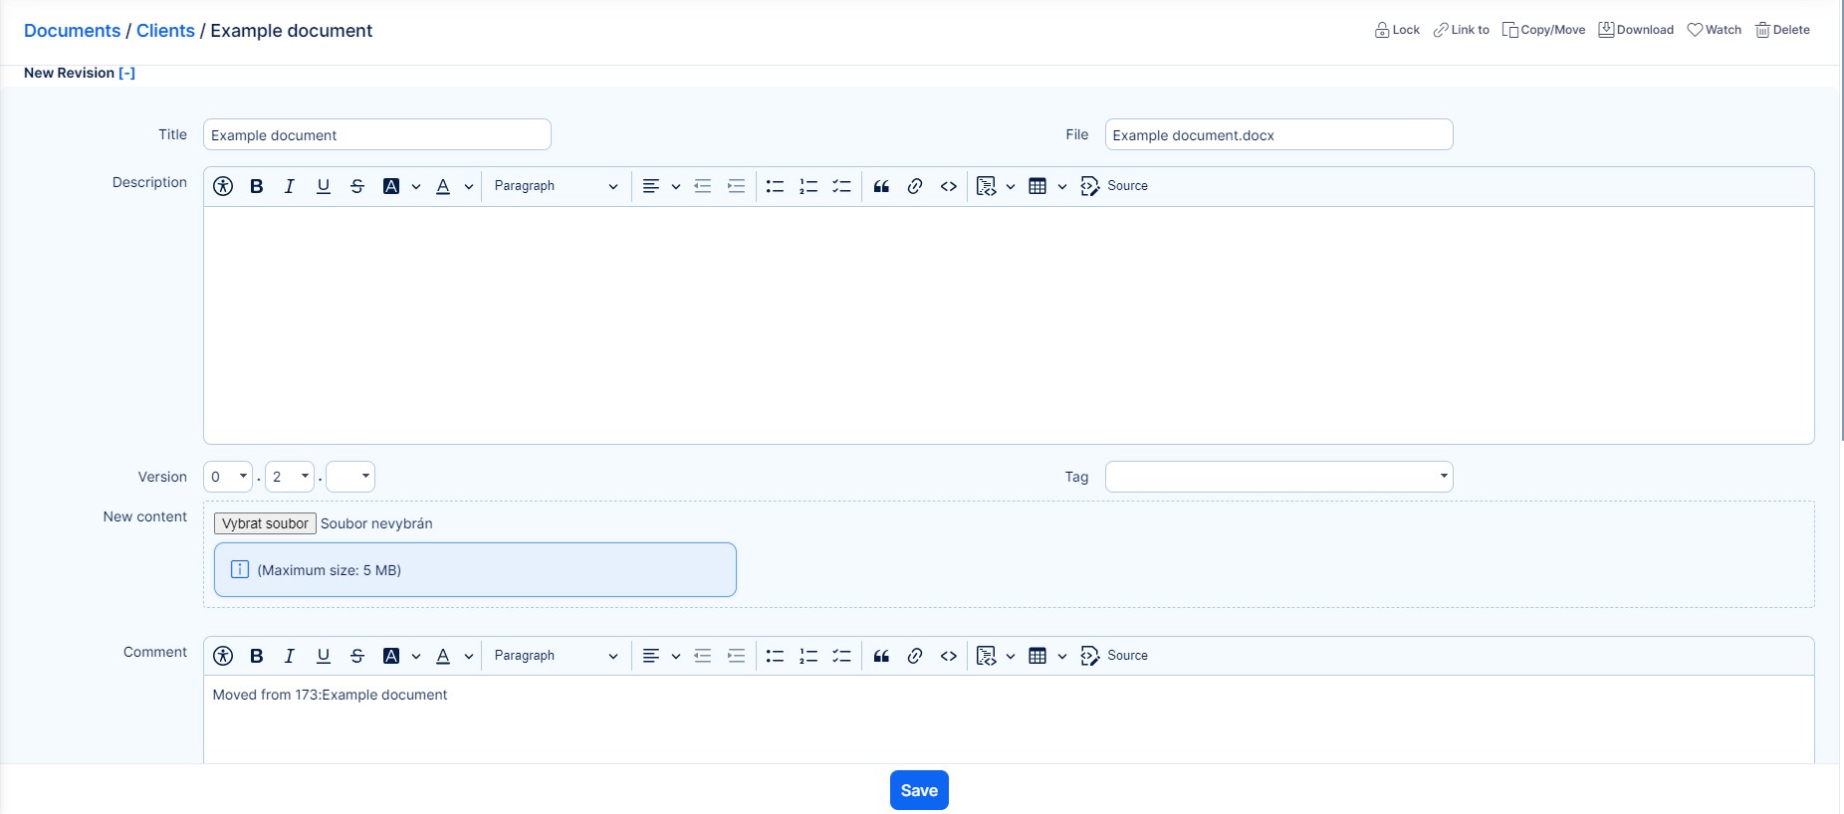Image resolution: width=1844 pixels, height=814 pixels.
Task: Collapse New Revision section with [-] toggle
Action: [126, 73]
